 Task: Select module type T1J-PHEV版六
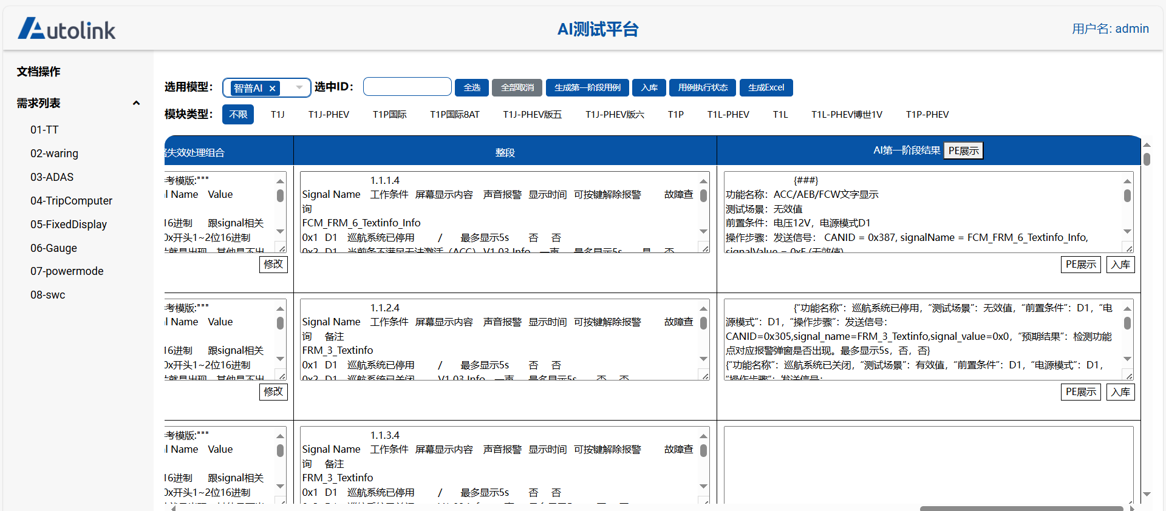click(x=615, y=114)
